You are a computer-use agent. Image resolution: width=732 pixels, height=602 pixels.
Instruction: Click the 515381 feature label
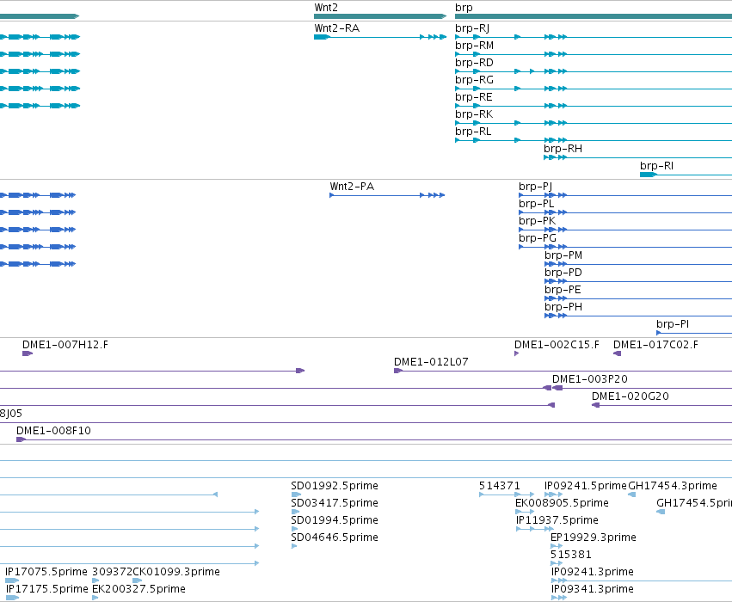pyautogui.click(x=571, y=555)
